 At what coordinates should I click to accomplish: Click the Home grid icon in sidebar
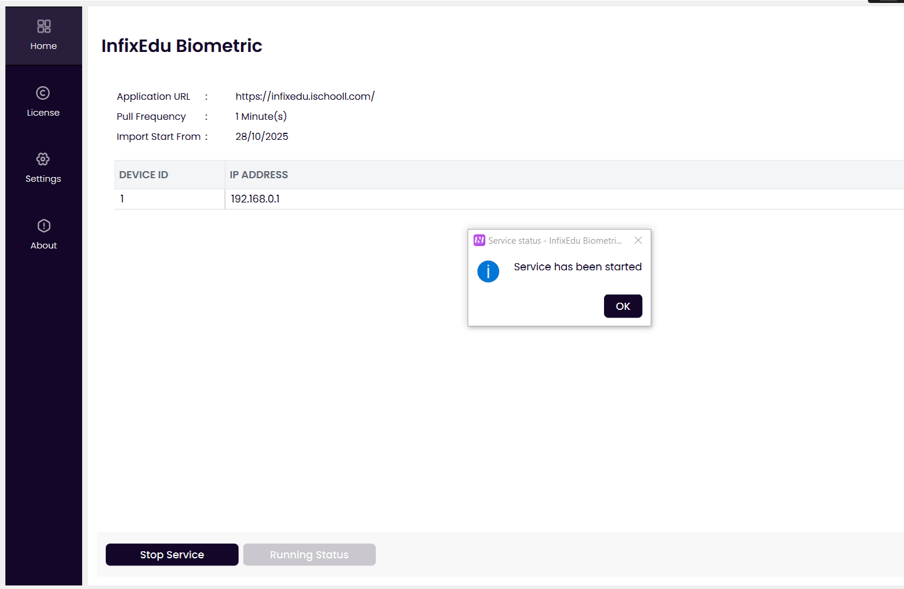pos(44,26)
